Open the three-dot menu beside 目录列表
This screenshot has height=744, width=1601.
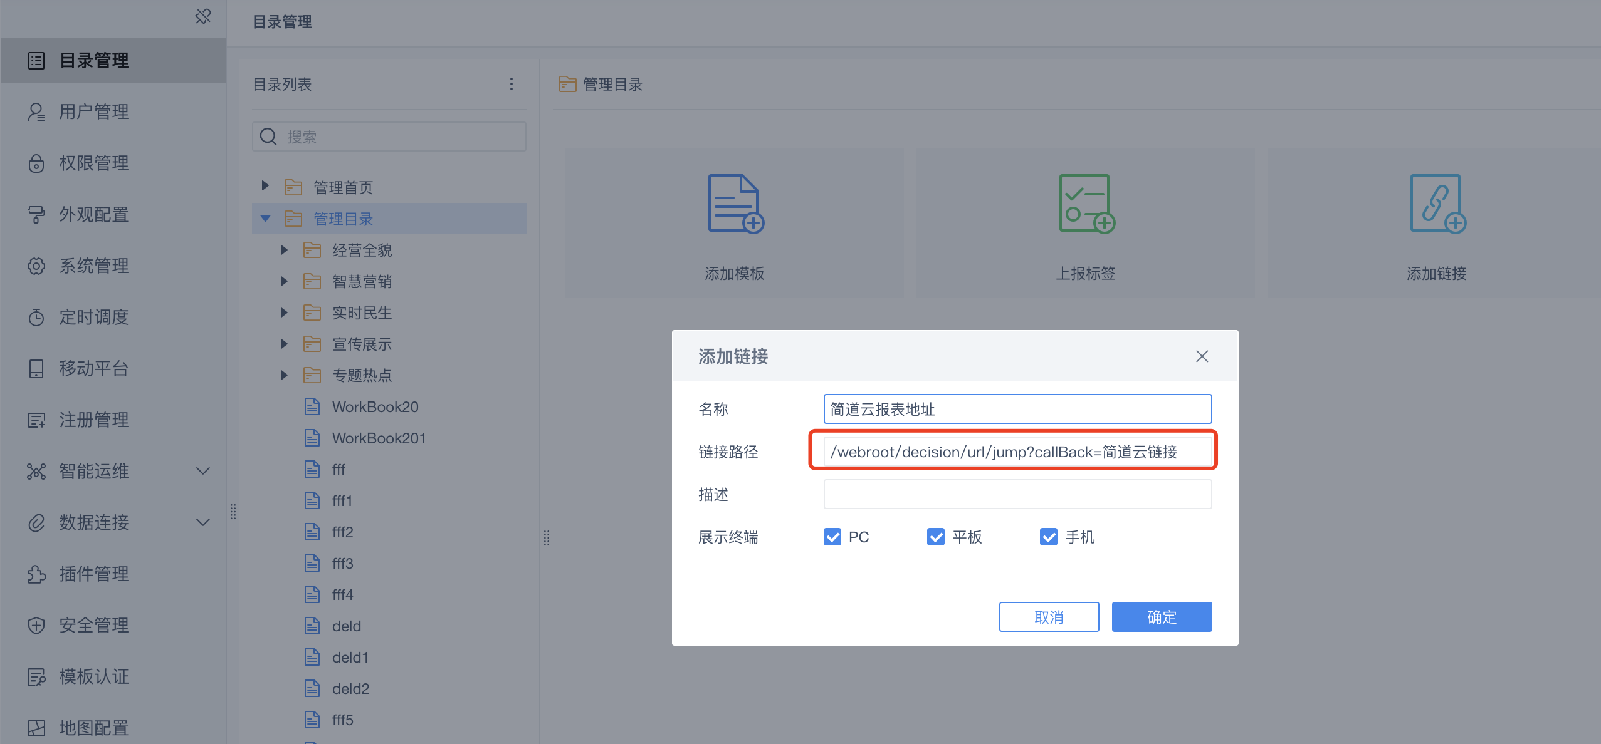point(512,84)
